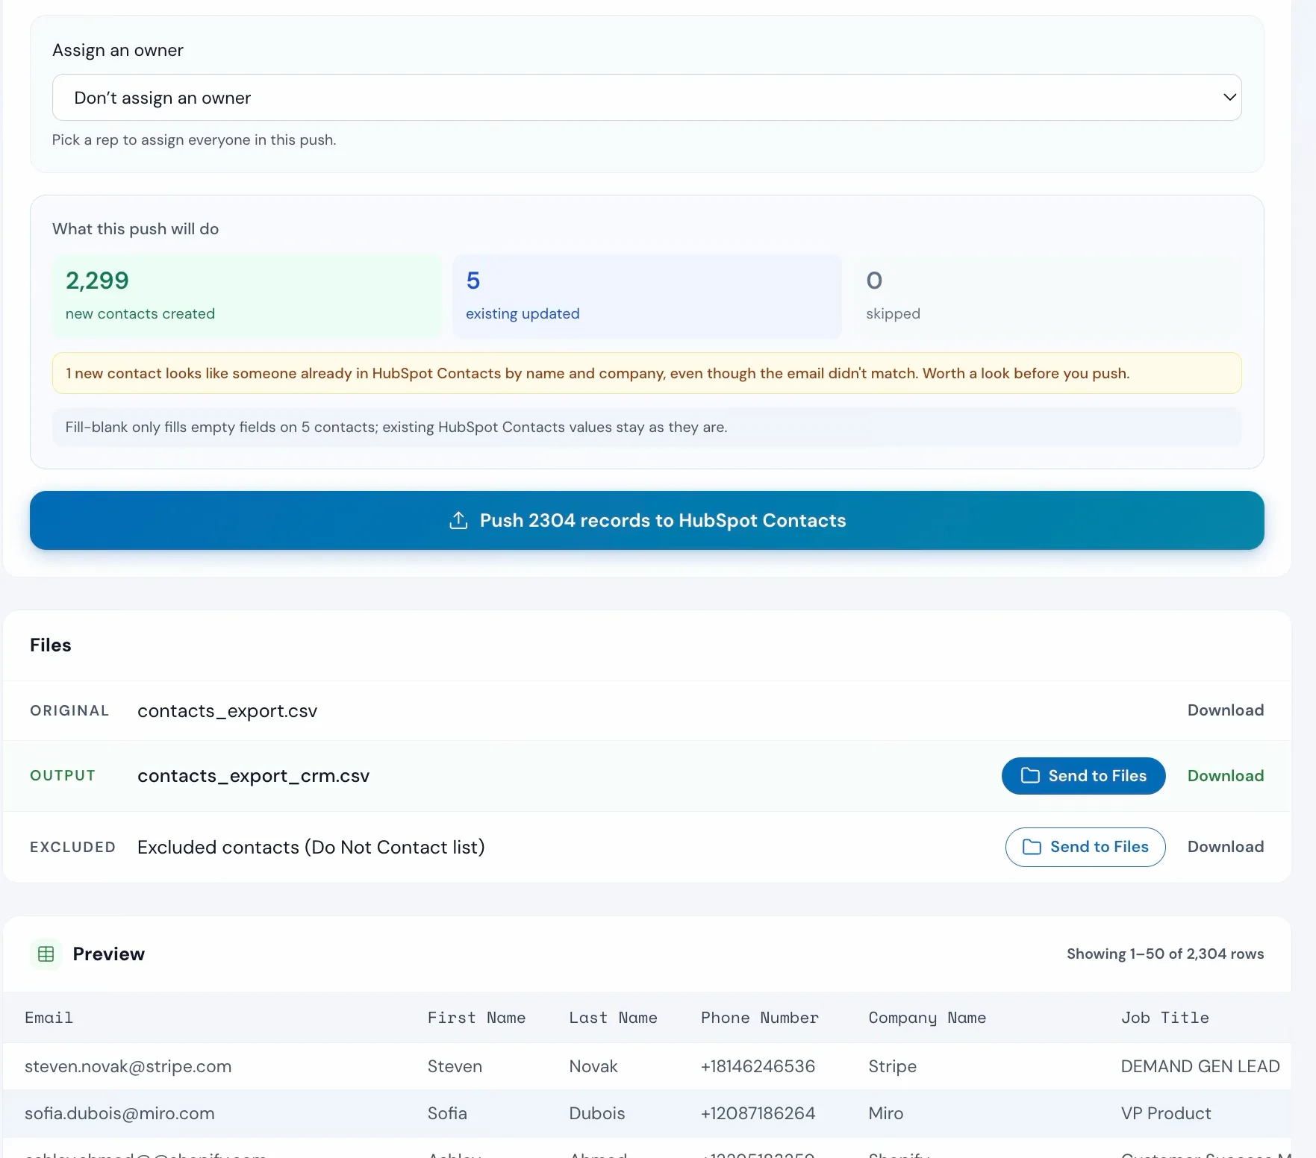Click the ORIGINAL file label

coord(69,710)
